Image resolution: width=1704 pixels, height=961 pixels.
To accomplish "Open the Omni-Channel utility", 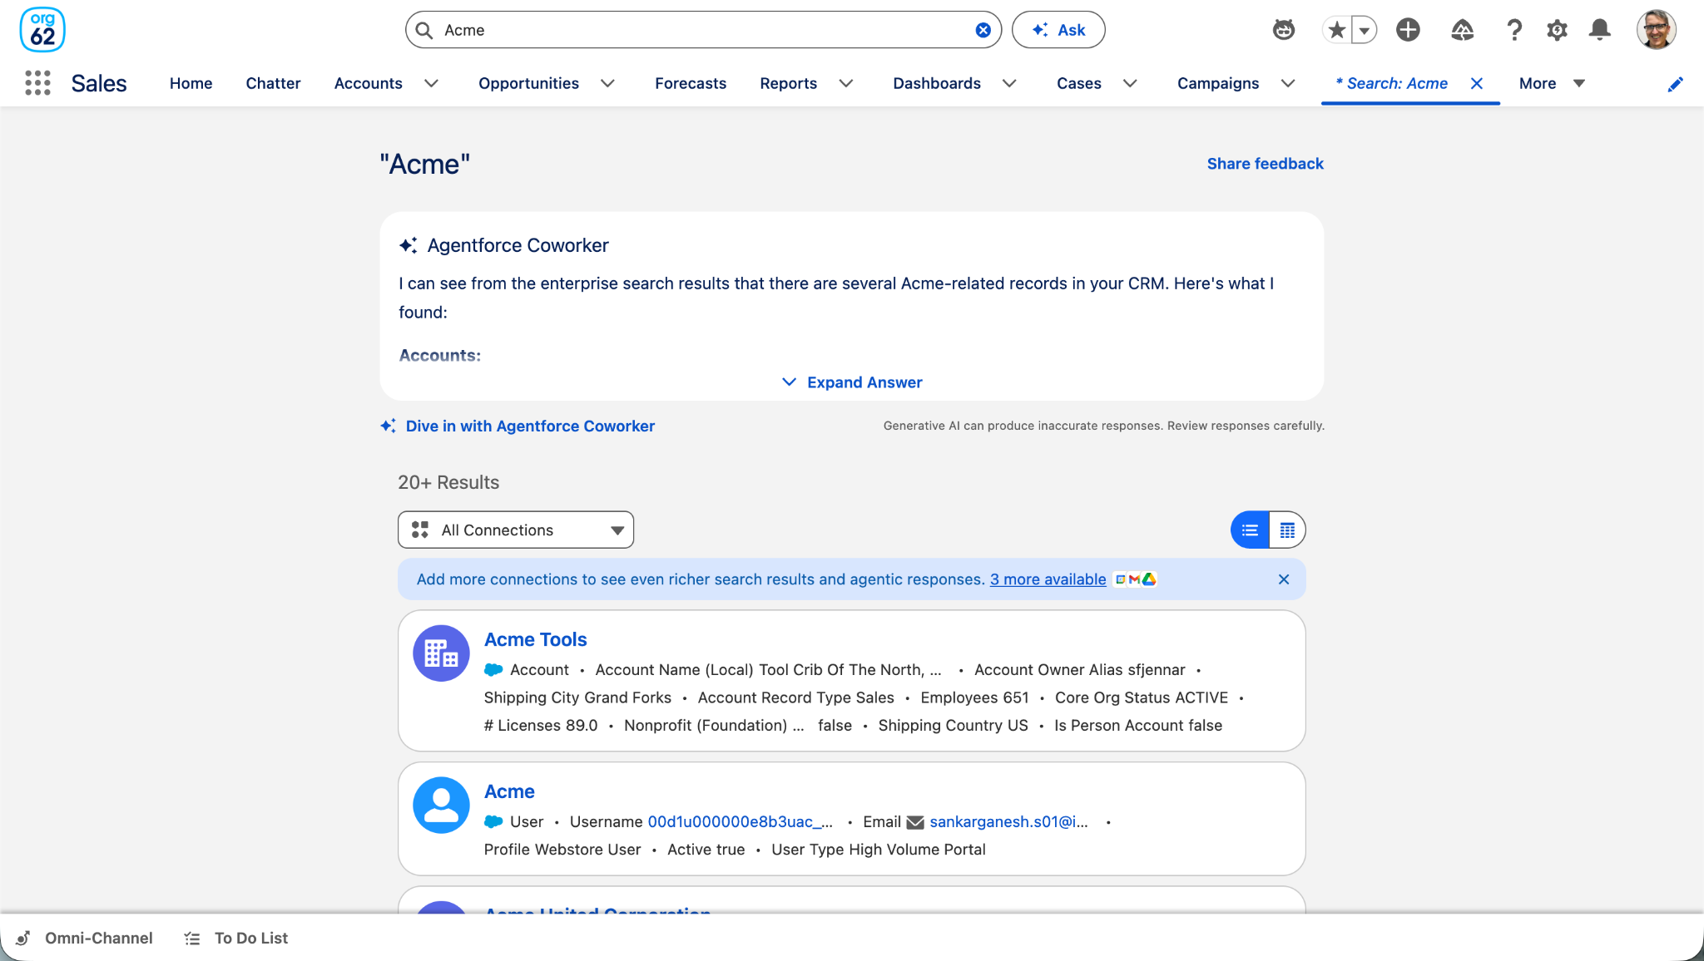I will 85,938.
